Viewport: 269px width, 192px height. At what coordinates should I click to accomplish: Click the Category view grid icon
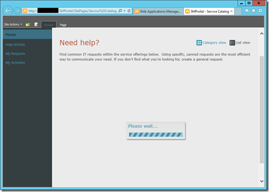coord(199,43)
